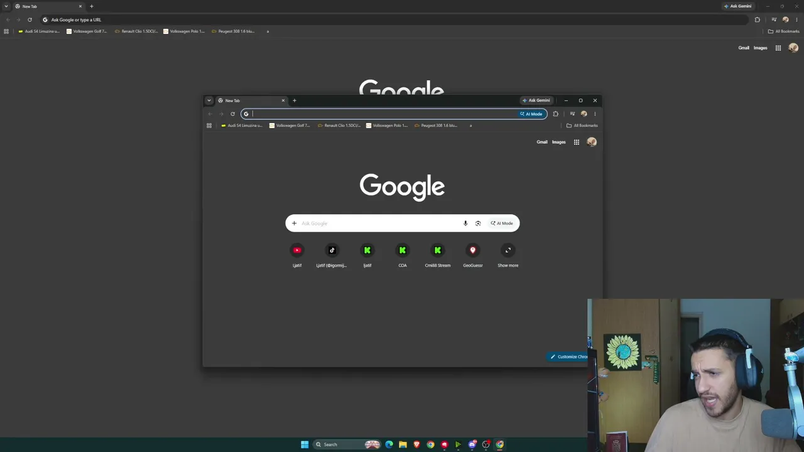Screen dimensions: 804x452
Task: Open Peugeot 308 1.6 bookmark in front window
Action: [x=436, y=126]
